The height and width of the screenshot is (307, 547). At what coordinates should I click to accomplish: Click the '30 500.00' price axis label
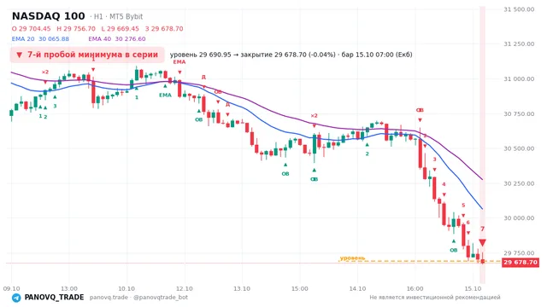tap(519, 148)
